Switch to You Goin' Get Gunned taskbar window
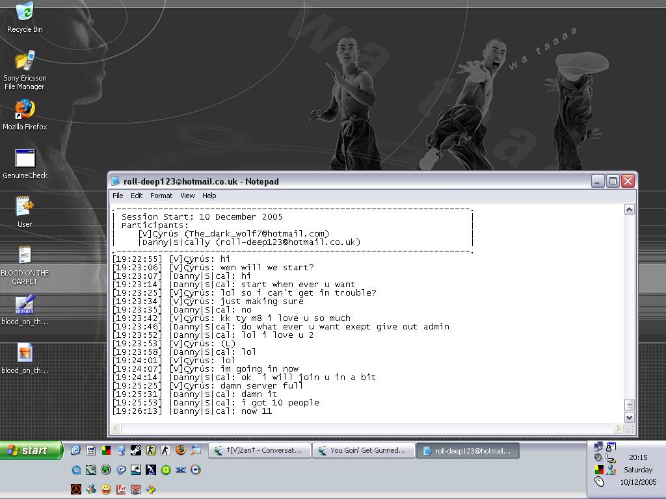The height and width of the screenshot is (499, 666). [x=364, y=451]
